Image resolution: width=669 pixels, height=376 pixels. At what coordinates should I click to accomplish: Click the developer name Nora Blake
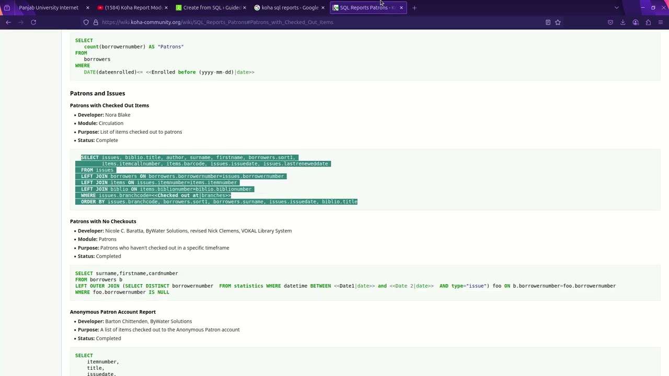[118, 115]
